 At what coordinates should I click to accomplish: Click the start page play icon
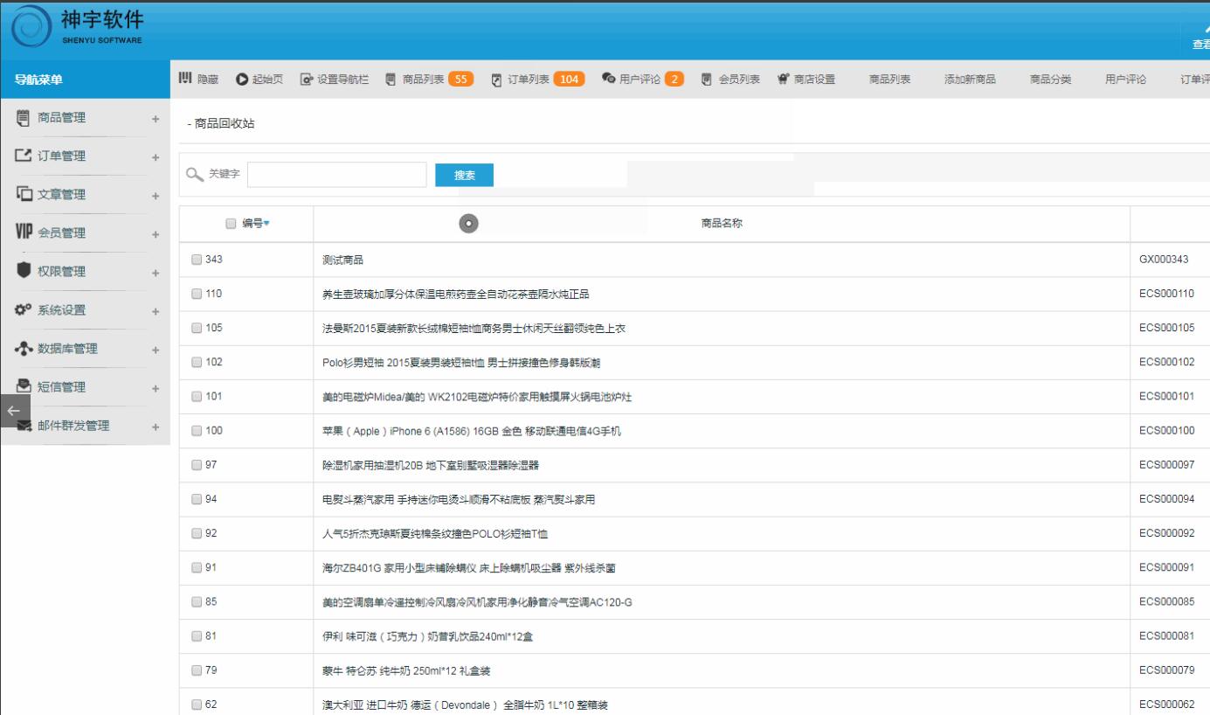tap(240, 80)
